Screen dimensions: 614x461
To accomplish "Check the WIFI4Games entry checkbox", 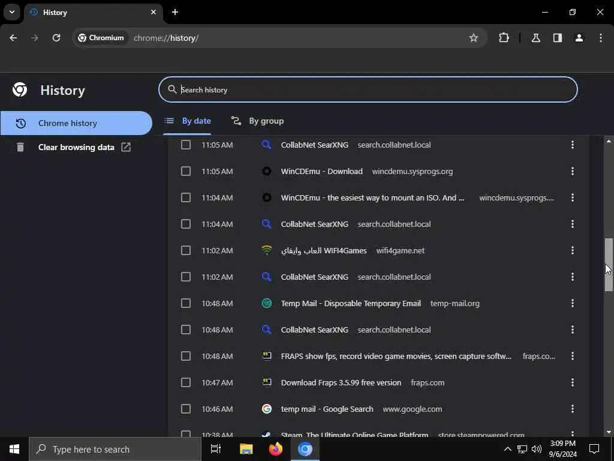I will pyautogui.click(x=186, y=250).
